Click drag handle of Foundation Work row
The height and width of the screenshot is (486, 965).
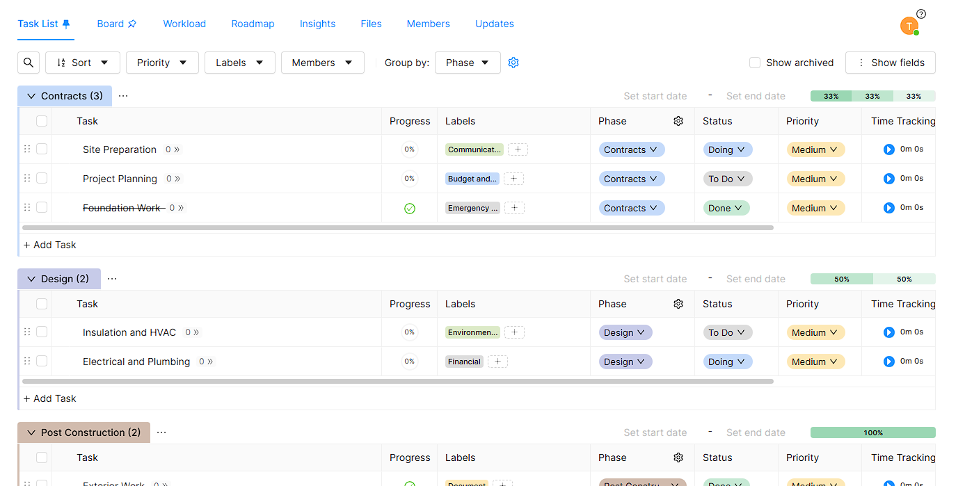pyautogui.click(x=27, y=208)
